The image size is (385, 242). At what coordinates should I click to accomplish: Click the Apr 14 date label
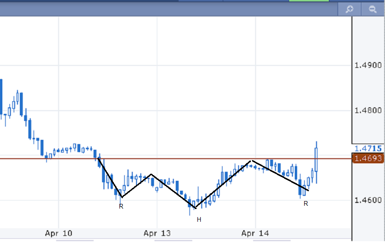pos(255,233)
